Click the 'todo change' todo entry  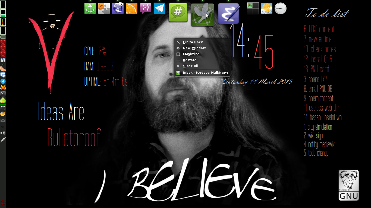point(316,153)
